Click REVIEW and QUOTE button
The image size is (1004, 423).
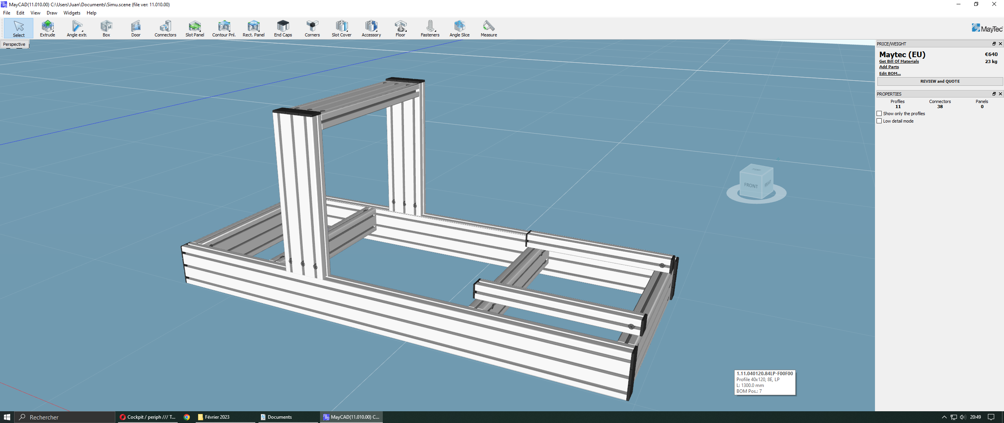point(940,81)
